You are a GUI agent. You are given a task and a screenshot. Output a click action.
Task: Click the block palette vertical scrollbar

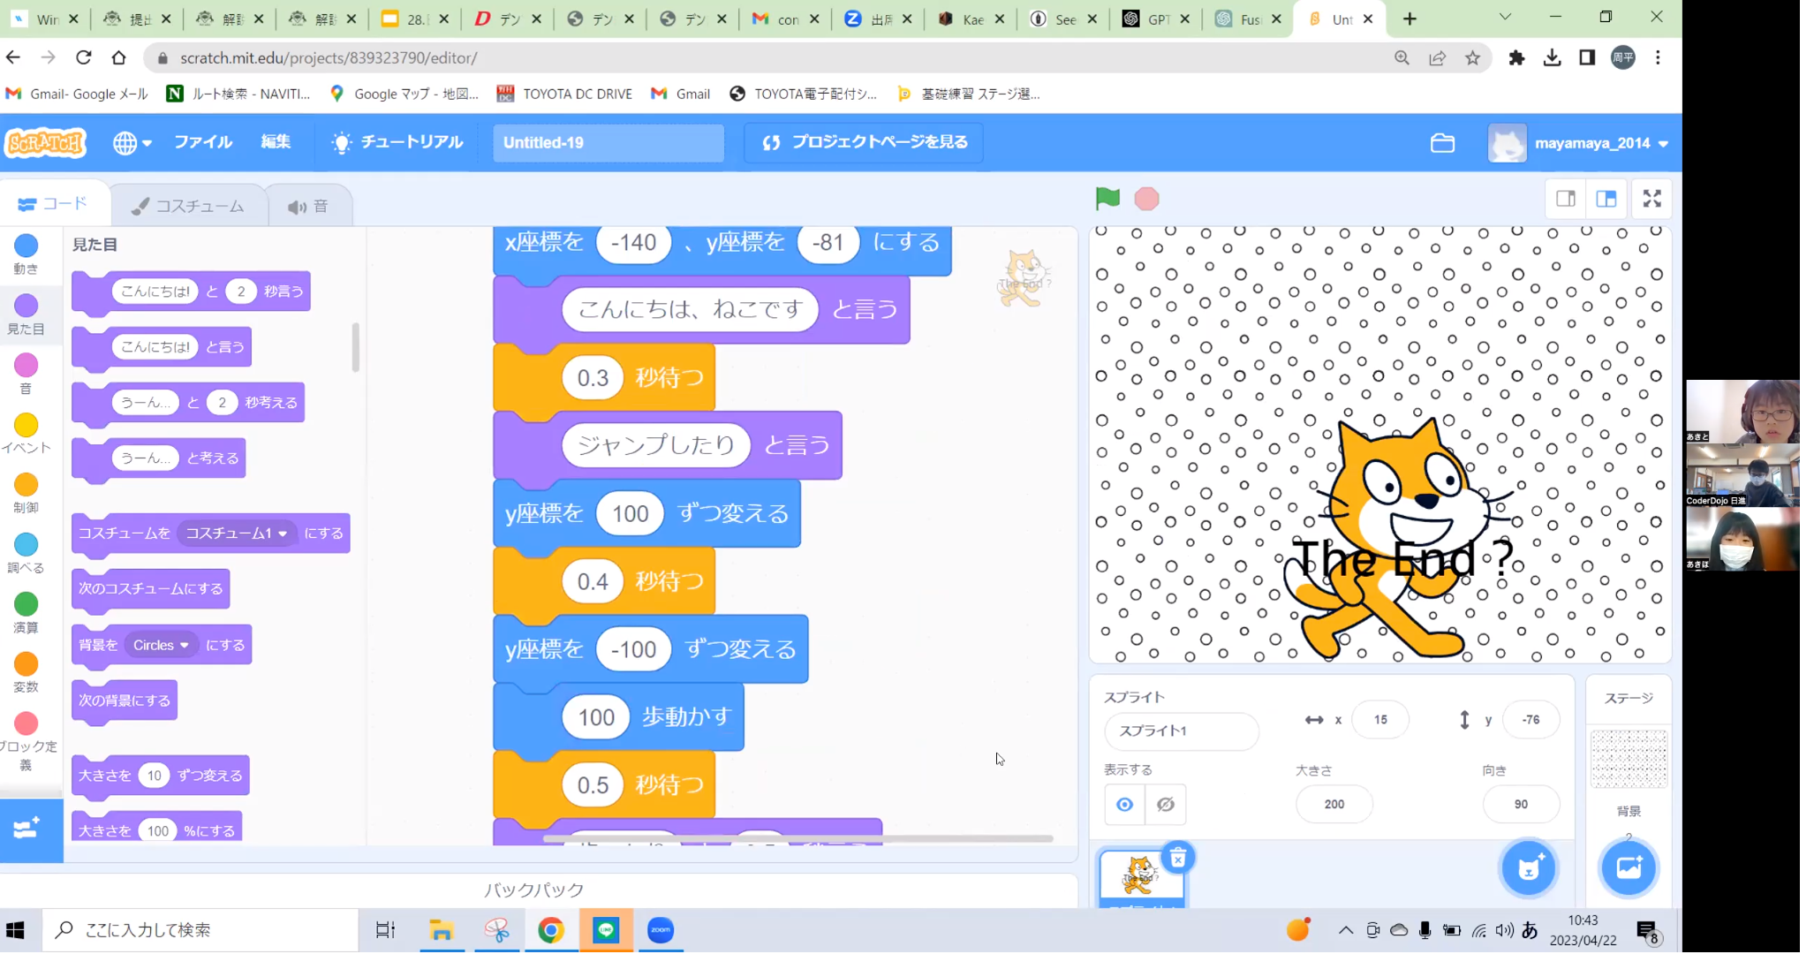click(355, 347)
